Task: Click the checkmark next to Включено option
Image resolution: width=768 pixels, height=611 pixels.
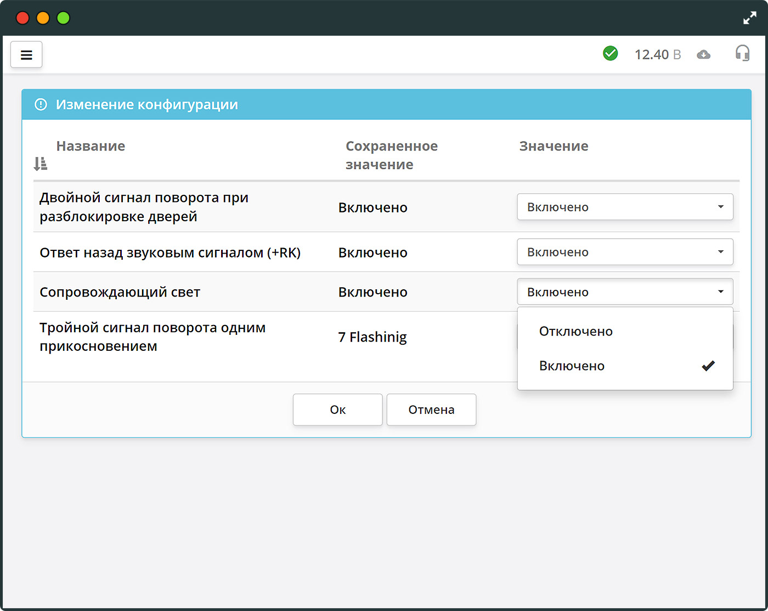Action: 708,366
